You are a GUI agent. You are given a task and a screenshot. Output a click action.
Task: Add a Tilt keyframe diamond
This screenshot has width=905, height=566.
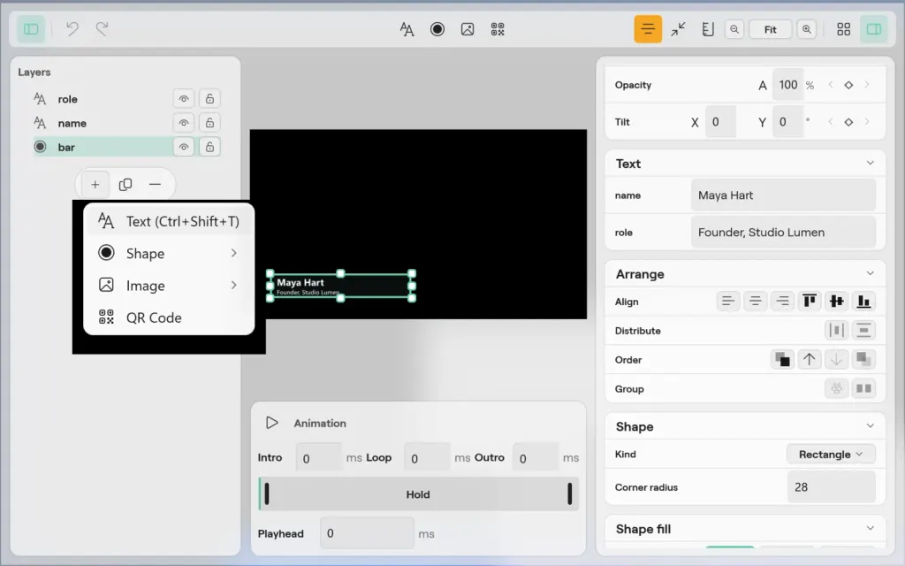click(x=848, y=122)
